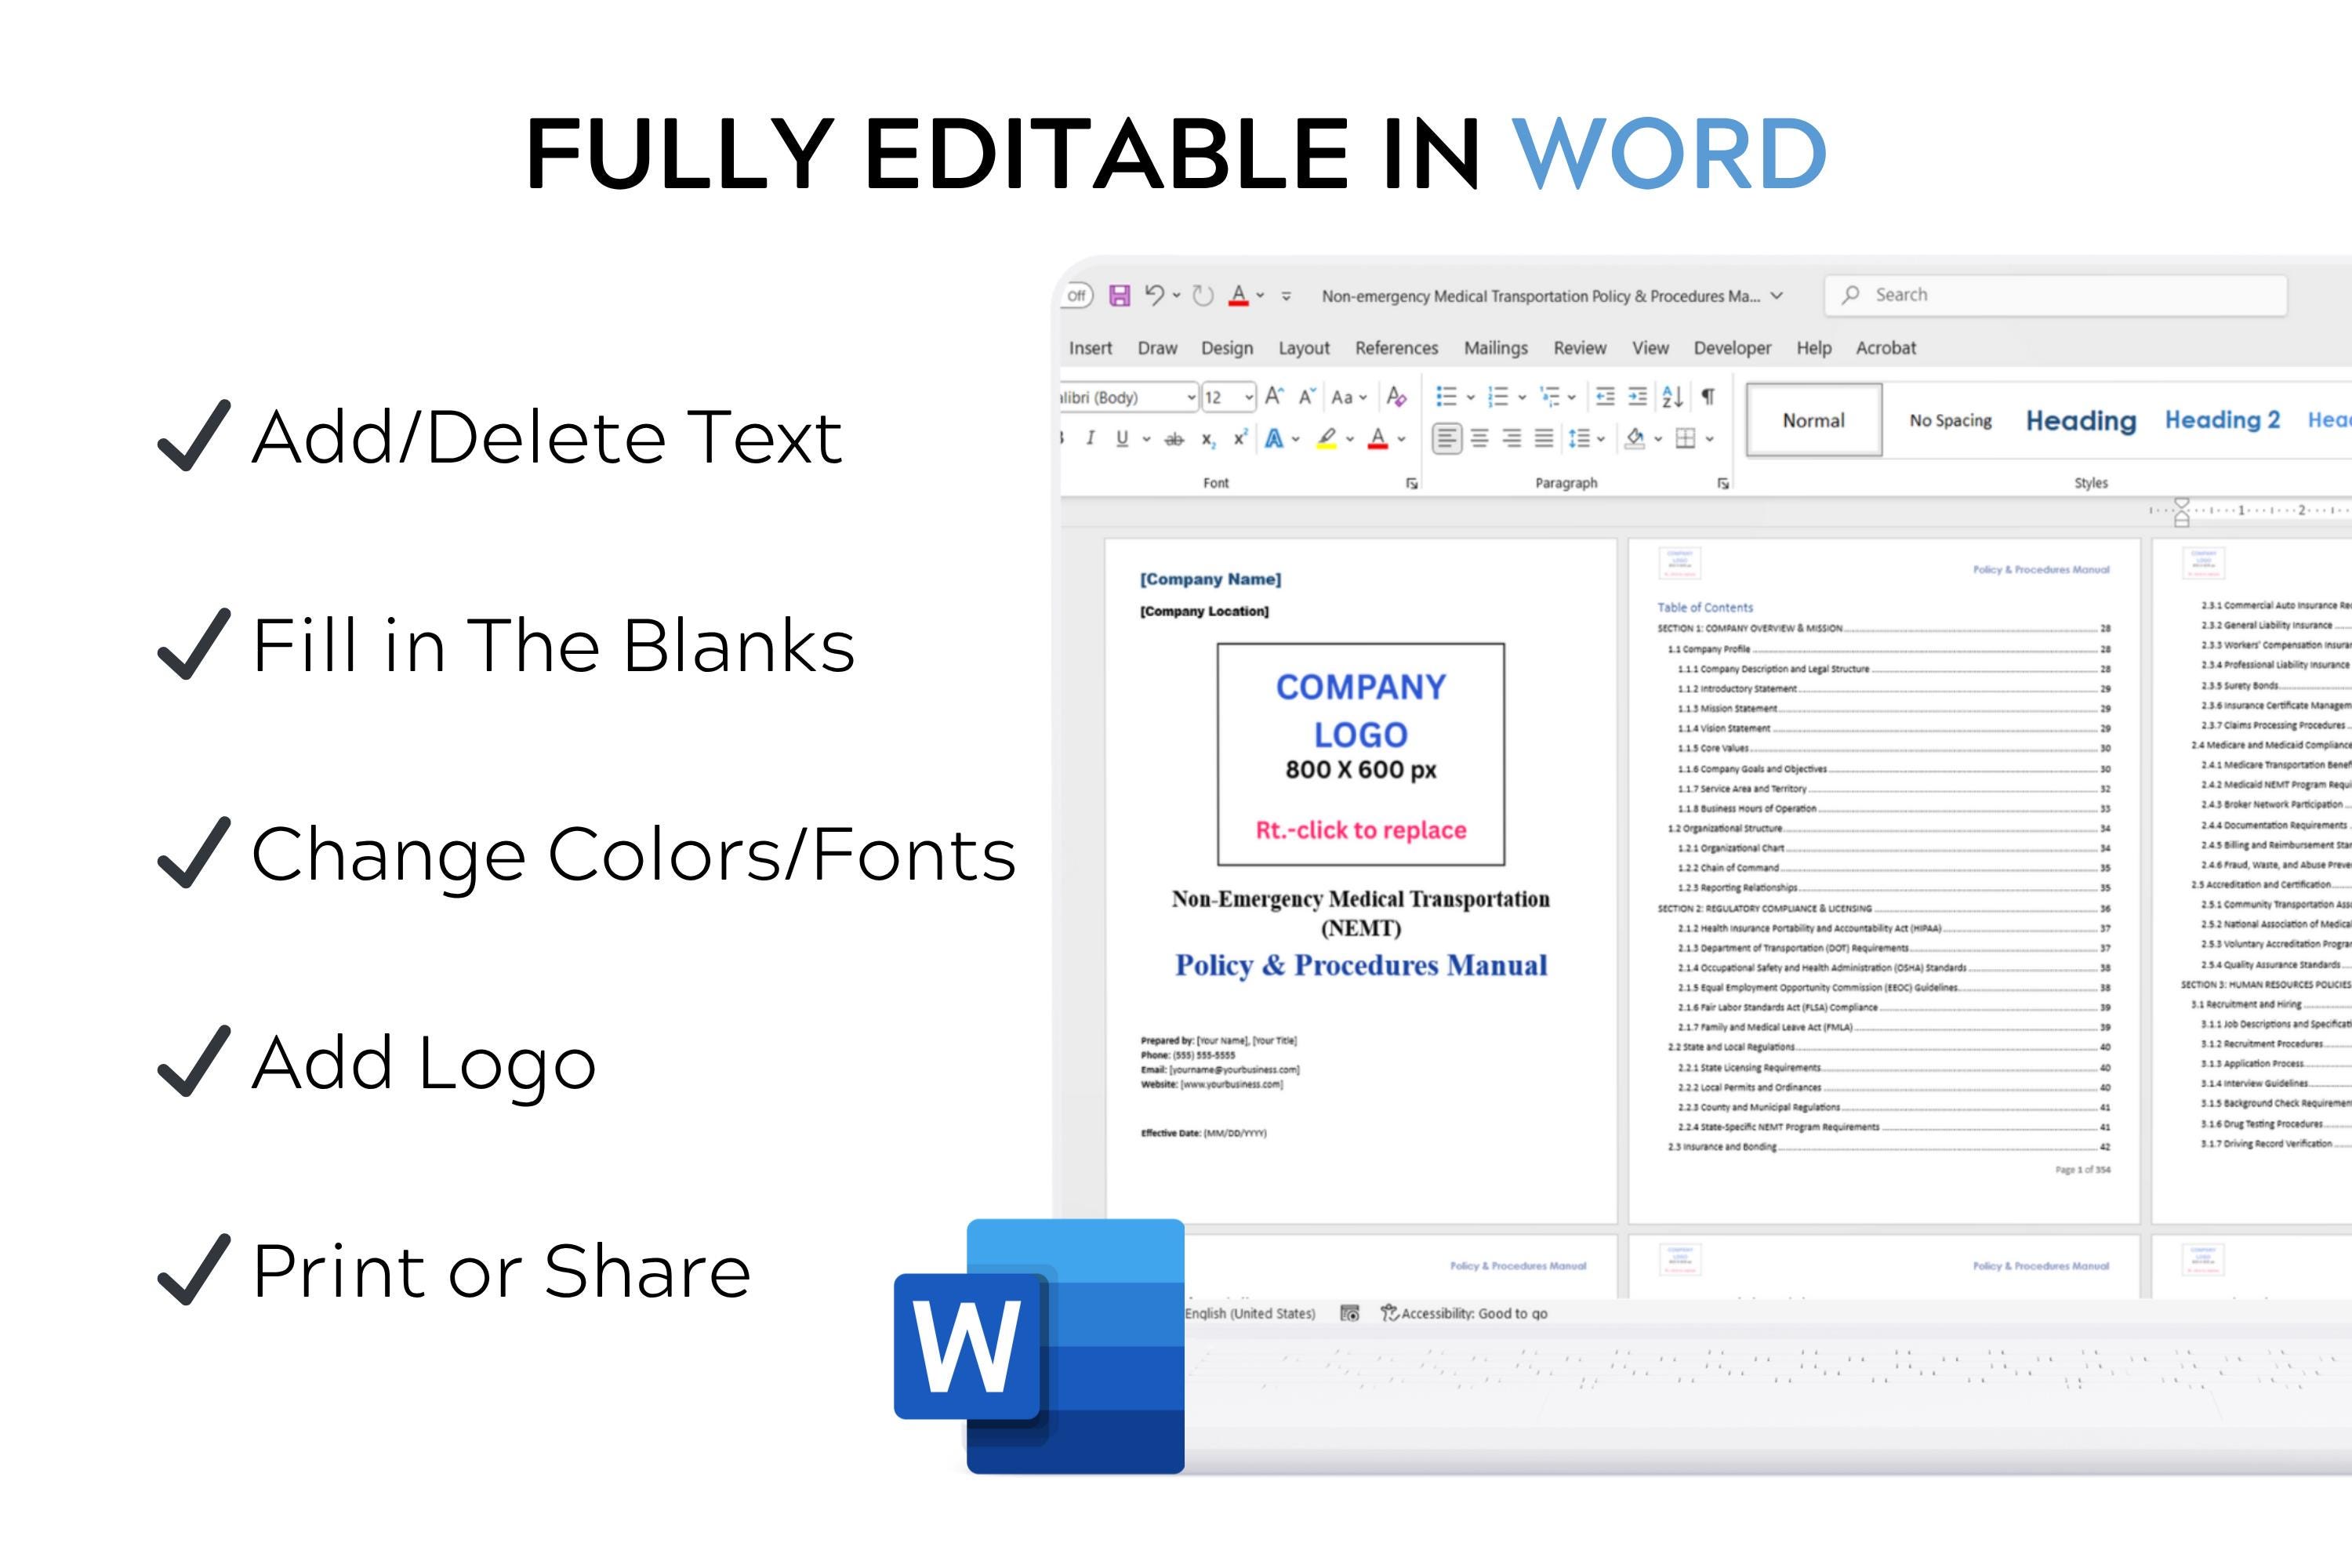Toggle the AutoSave switch

pos(1077,295)
